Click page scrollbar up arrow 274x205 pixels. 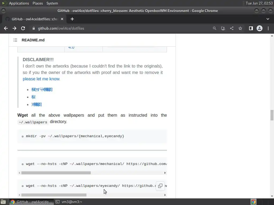272,36
